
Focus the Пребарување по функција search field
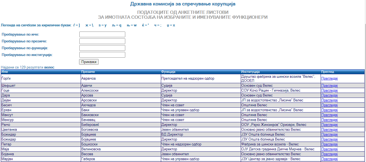[x=102, y=48]
